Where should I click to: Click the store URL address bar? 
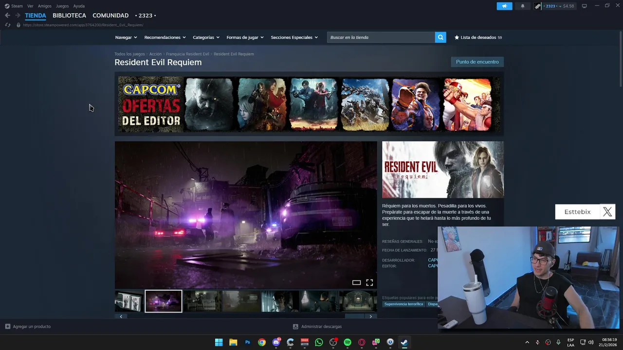83,25
